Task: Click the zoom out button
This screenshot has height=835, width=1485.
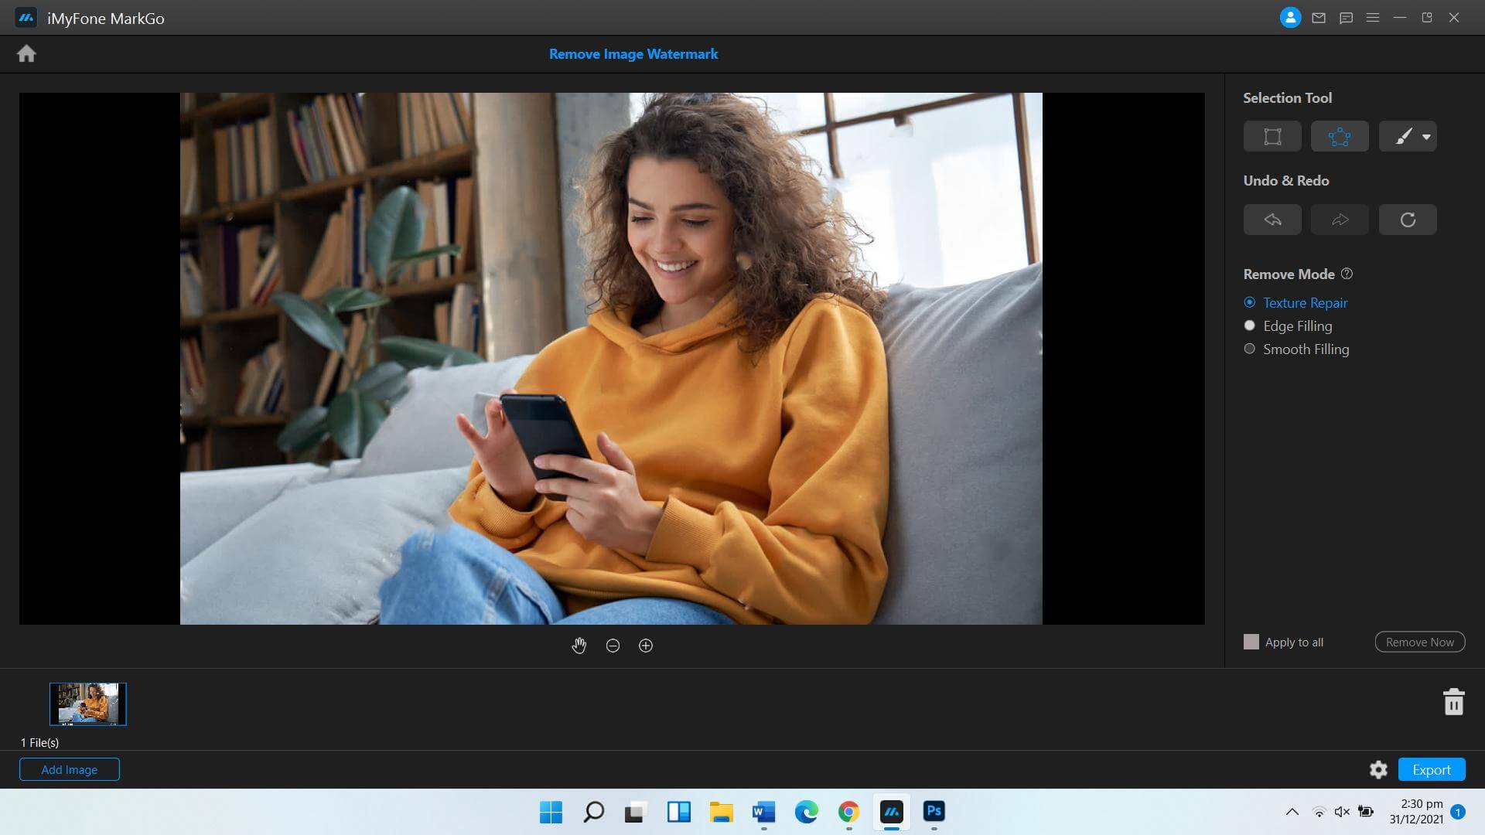Action: [613, 646]
